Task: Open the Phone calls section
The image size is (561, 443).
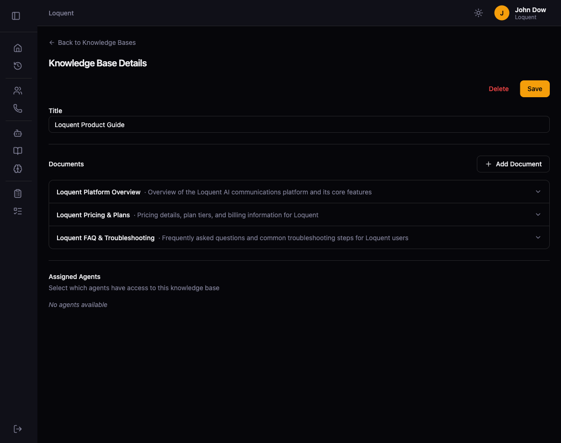Action: [x=18, y=108]
